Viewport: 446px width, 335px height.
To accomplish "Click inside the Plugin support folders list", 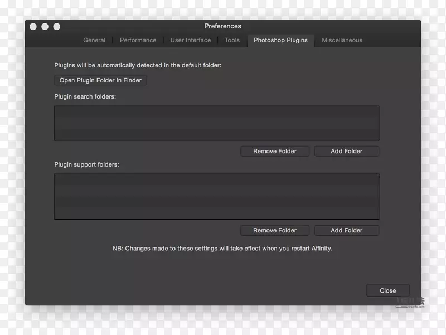I will 216,196.
